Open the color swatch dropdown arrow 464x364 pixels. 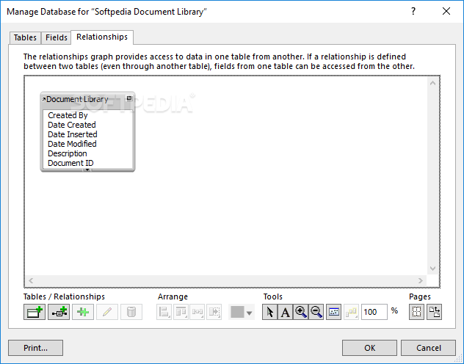point(250,313)
